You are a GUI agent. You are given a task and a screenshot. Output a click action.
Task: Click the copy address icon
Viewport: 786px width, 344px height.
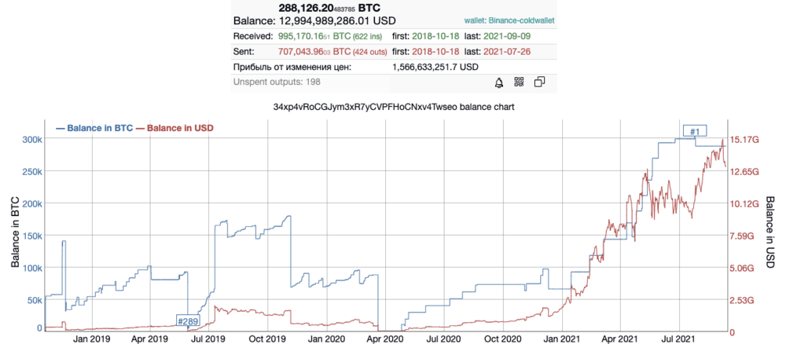pos(539,82)
